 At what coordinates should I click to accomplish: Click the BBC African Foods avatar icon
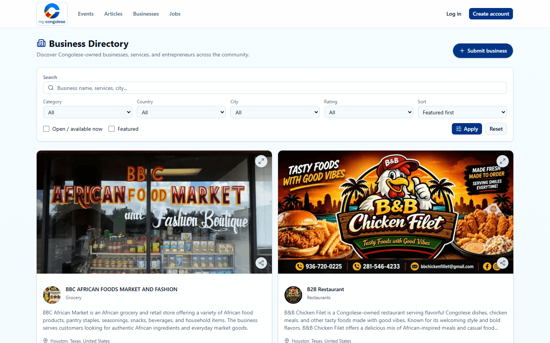pos(52,295)
